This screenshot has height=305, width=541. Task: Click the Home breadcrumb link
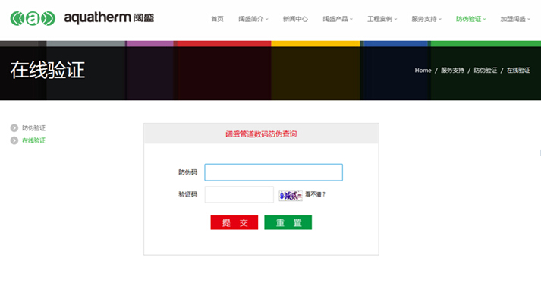(x=423, y=71)
